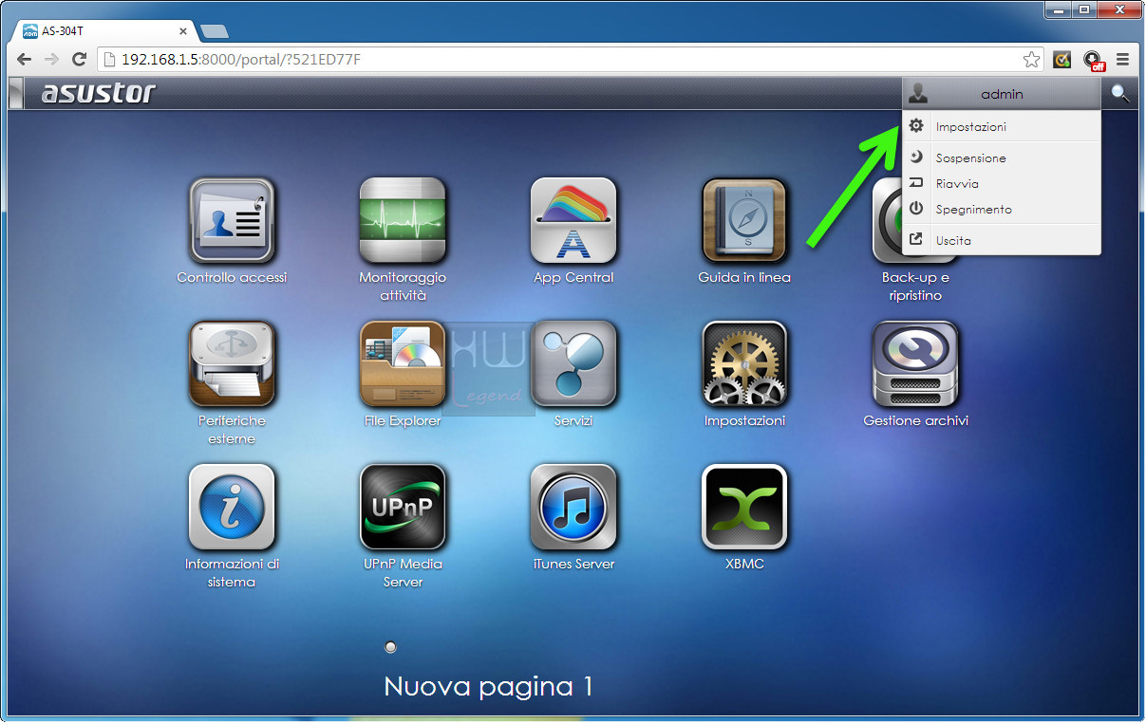This screenshot has width=1146, height=723.
Task: Reload the page
Action: coord(80,60)
